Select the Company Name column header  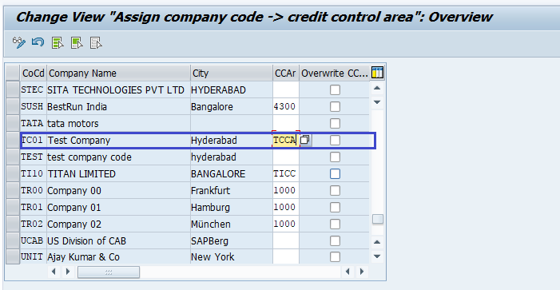click(118, 73)
